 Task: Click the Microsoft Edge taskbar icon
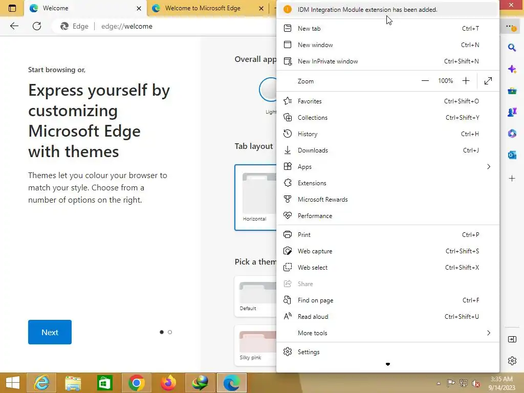point(232,383)
